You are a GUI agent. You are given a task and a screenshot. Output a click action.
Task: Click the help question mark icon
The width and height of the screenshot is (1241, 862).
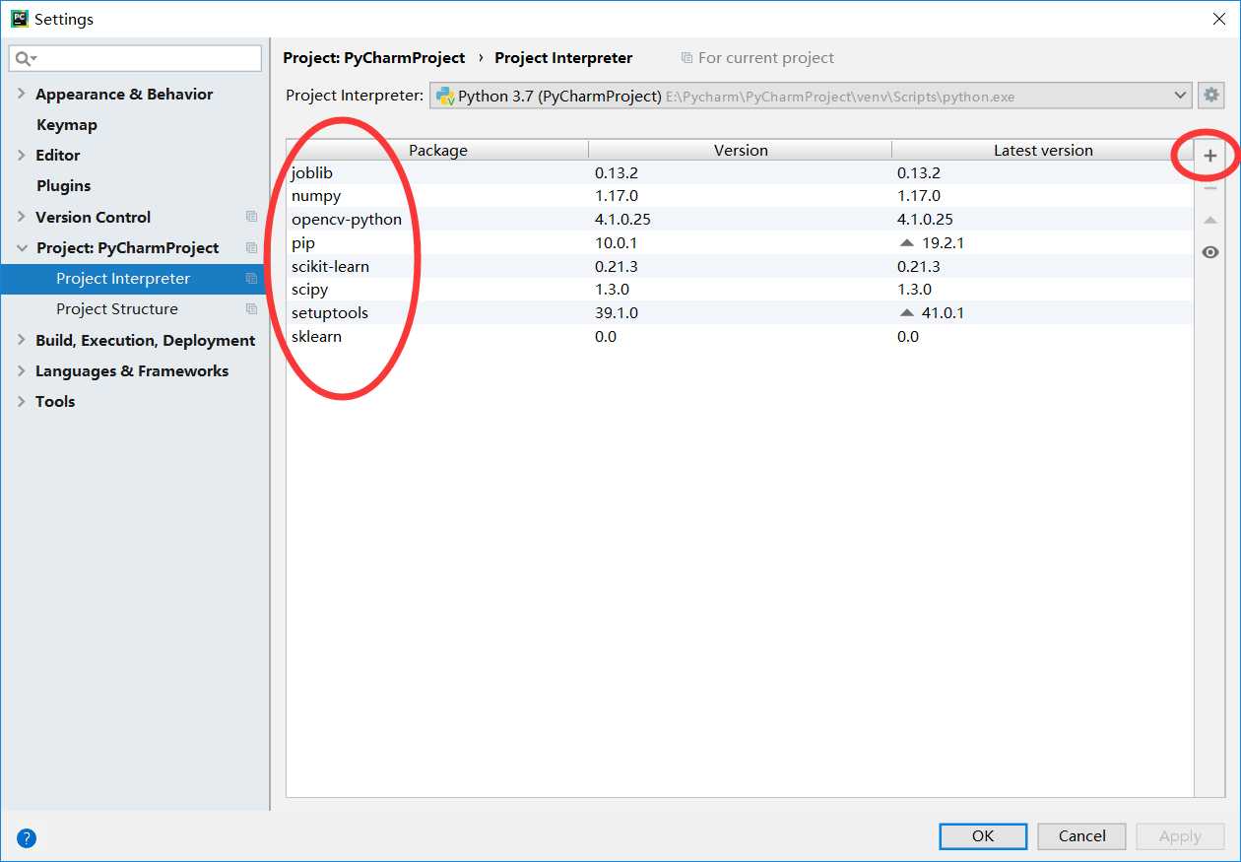[27, 838]
